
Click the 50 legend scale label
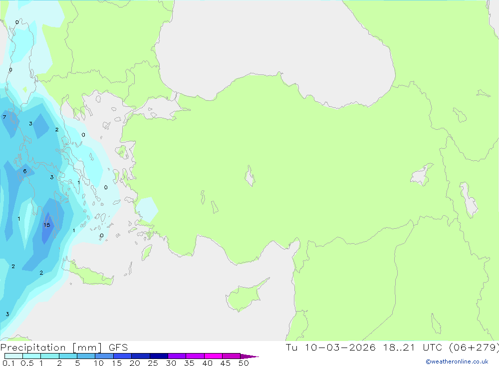pos(244,363)
